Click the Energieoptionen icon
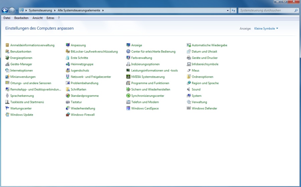Viewport: 301px width, 187px height. click(7, 58)
